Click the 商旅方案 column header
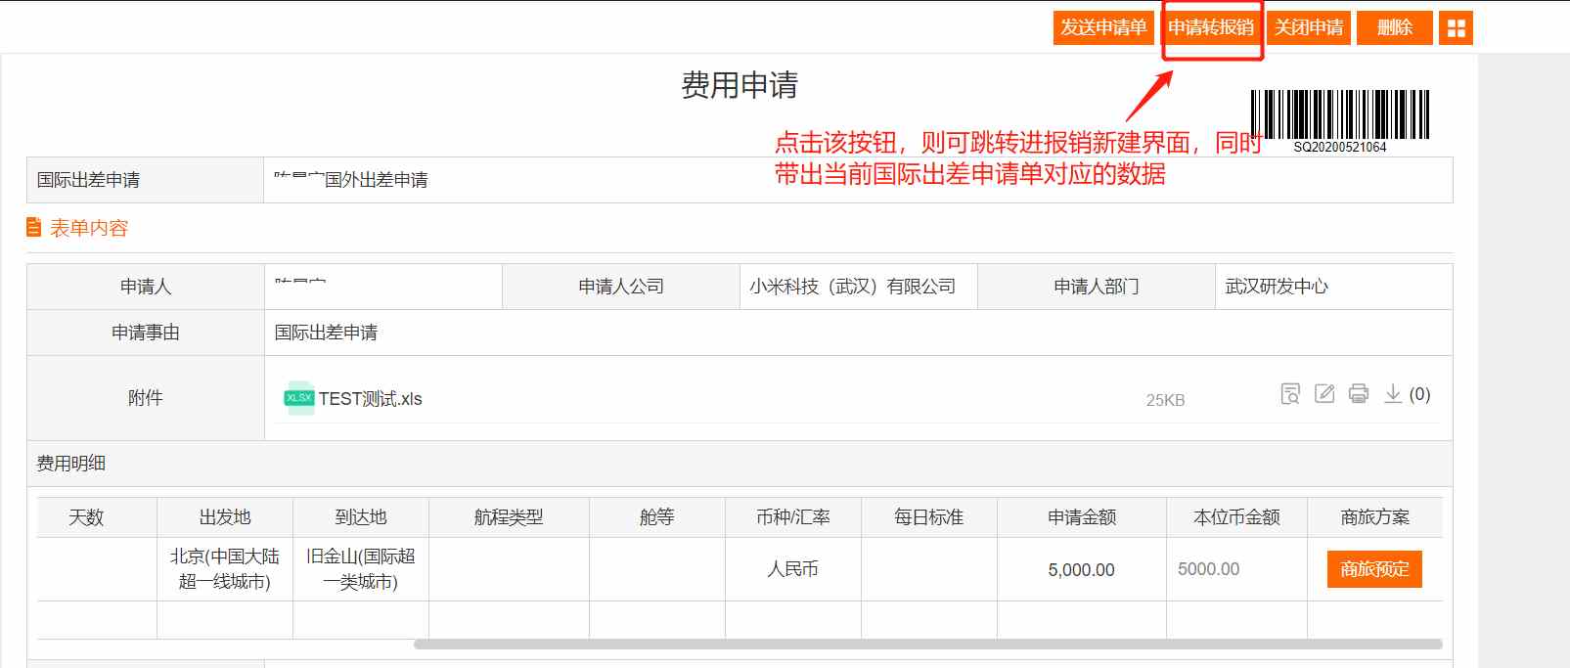 pos(1375,517)
